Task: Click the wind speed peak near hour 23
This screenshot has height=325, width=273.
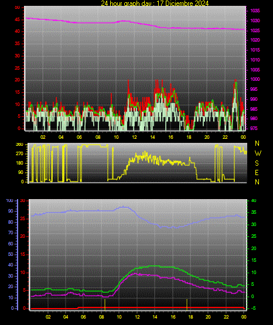Action: tap(236, 82)
